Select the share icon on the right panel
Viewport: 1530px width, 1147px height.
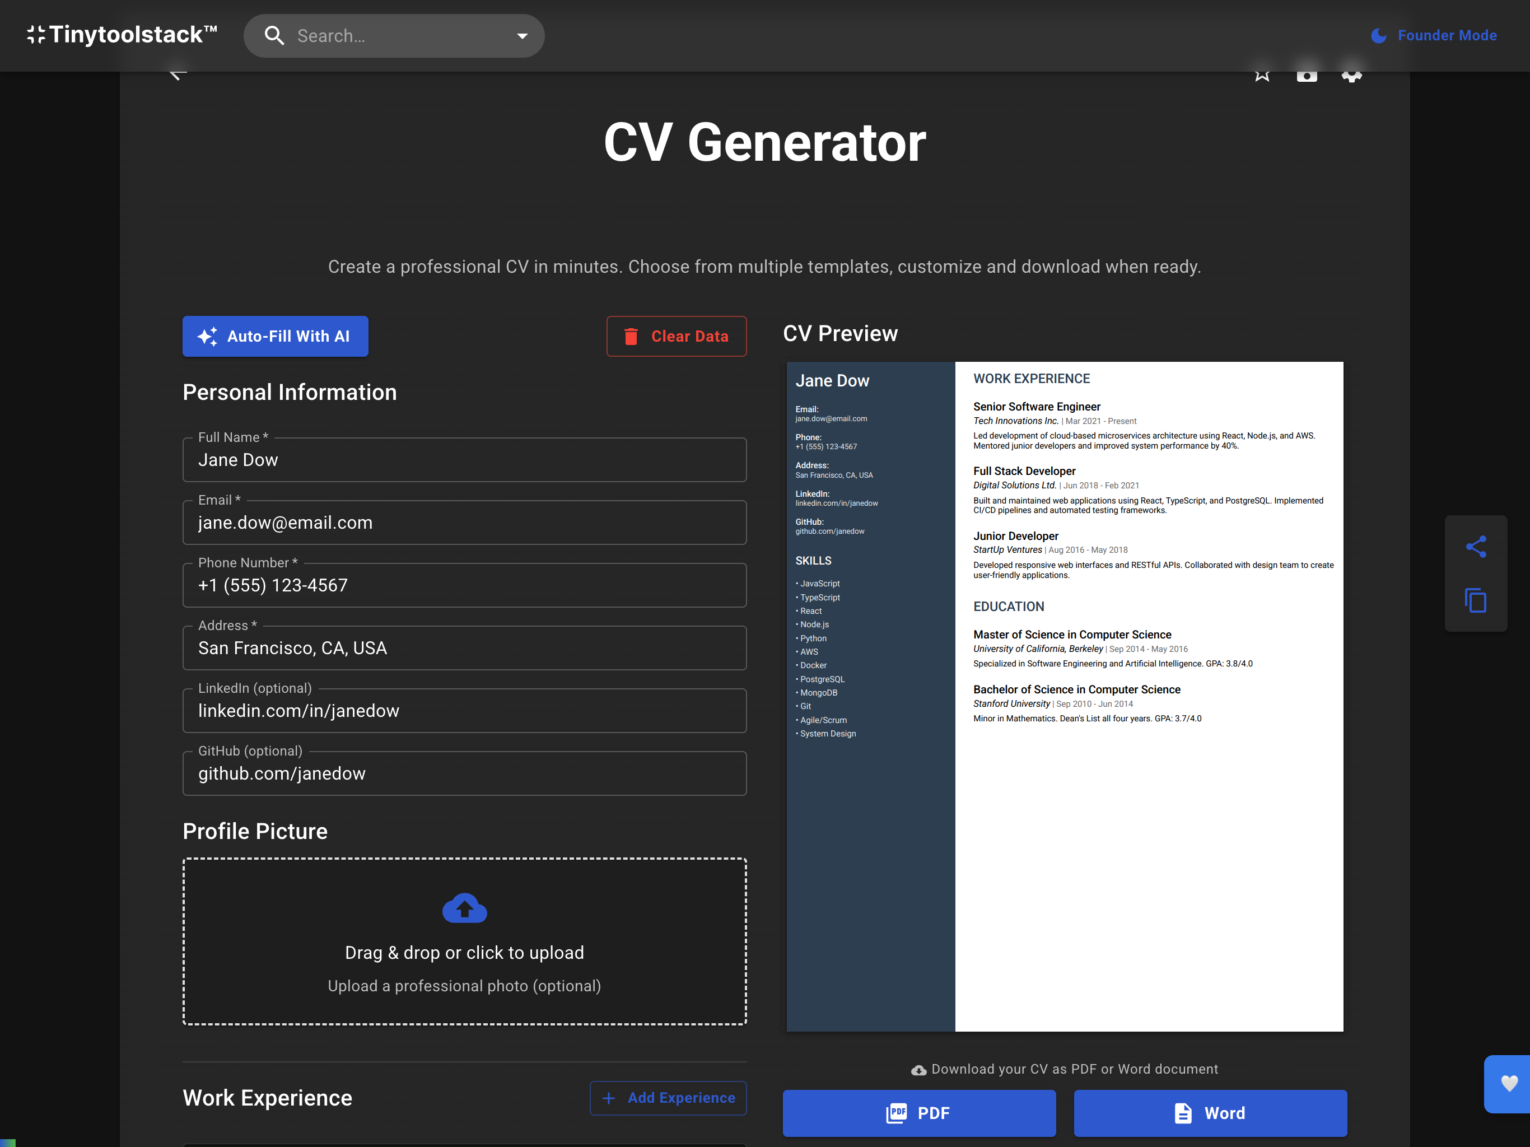(1477, 547)
